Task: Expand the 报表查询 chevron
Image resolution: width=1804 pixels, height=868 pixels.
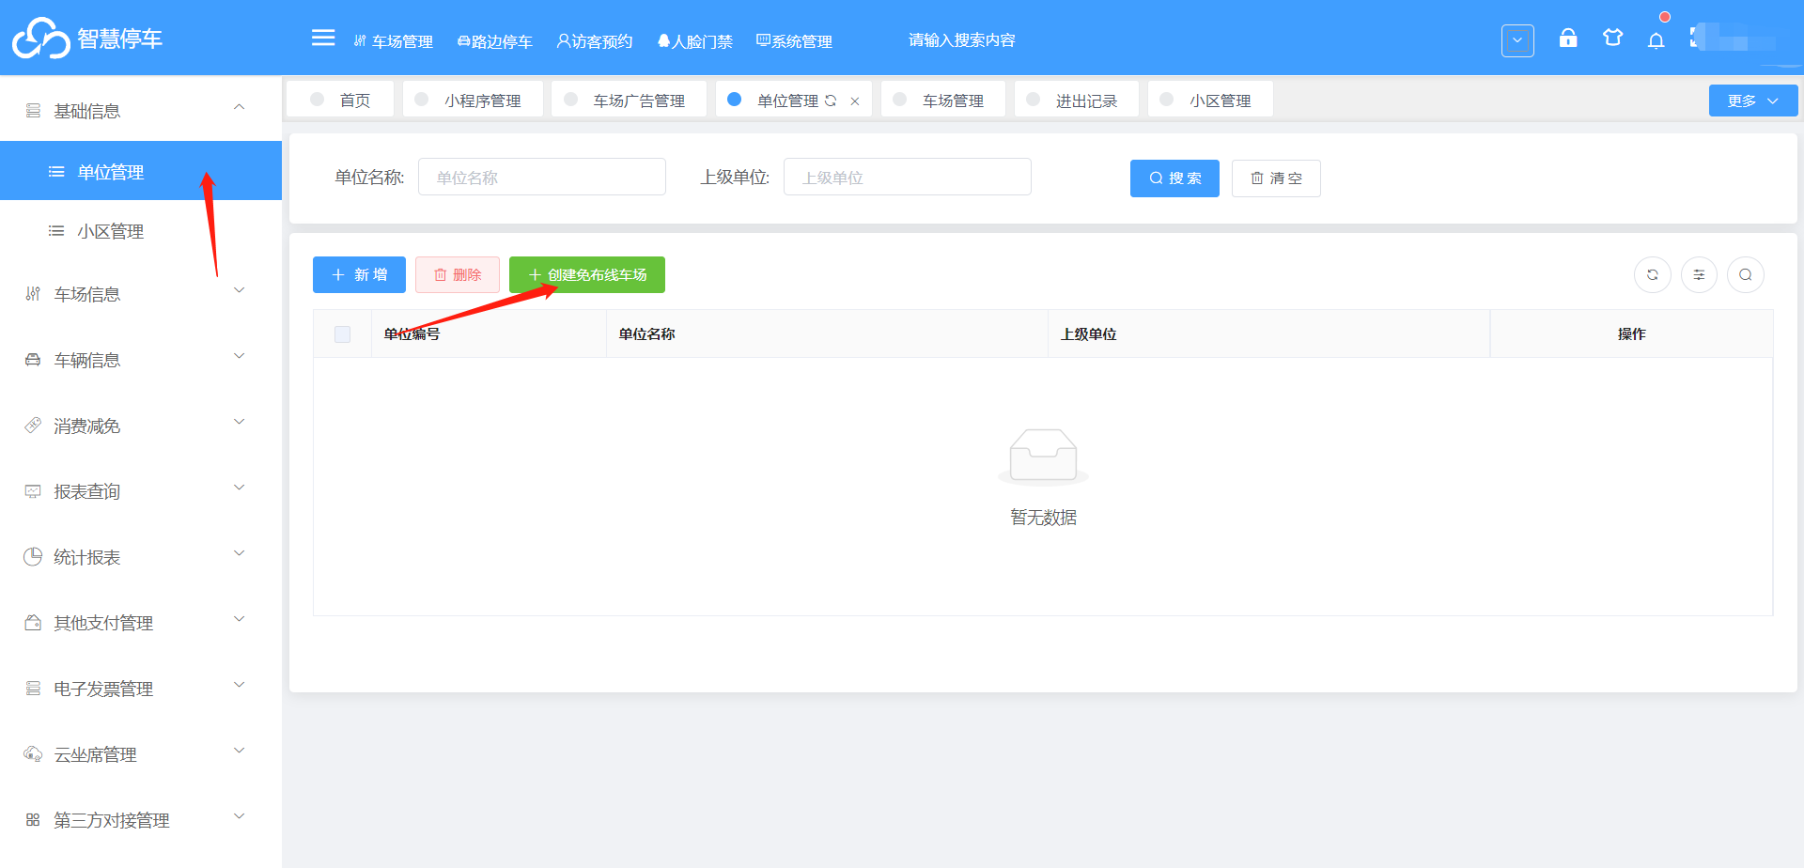Action: (240, 488)
